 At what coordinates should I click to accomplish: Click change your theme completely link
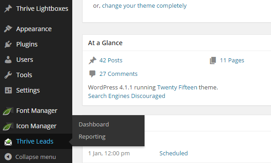coord(145,6)
